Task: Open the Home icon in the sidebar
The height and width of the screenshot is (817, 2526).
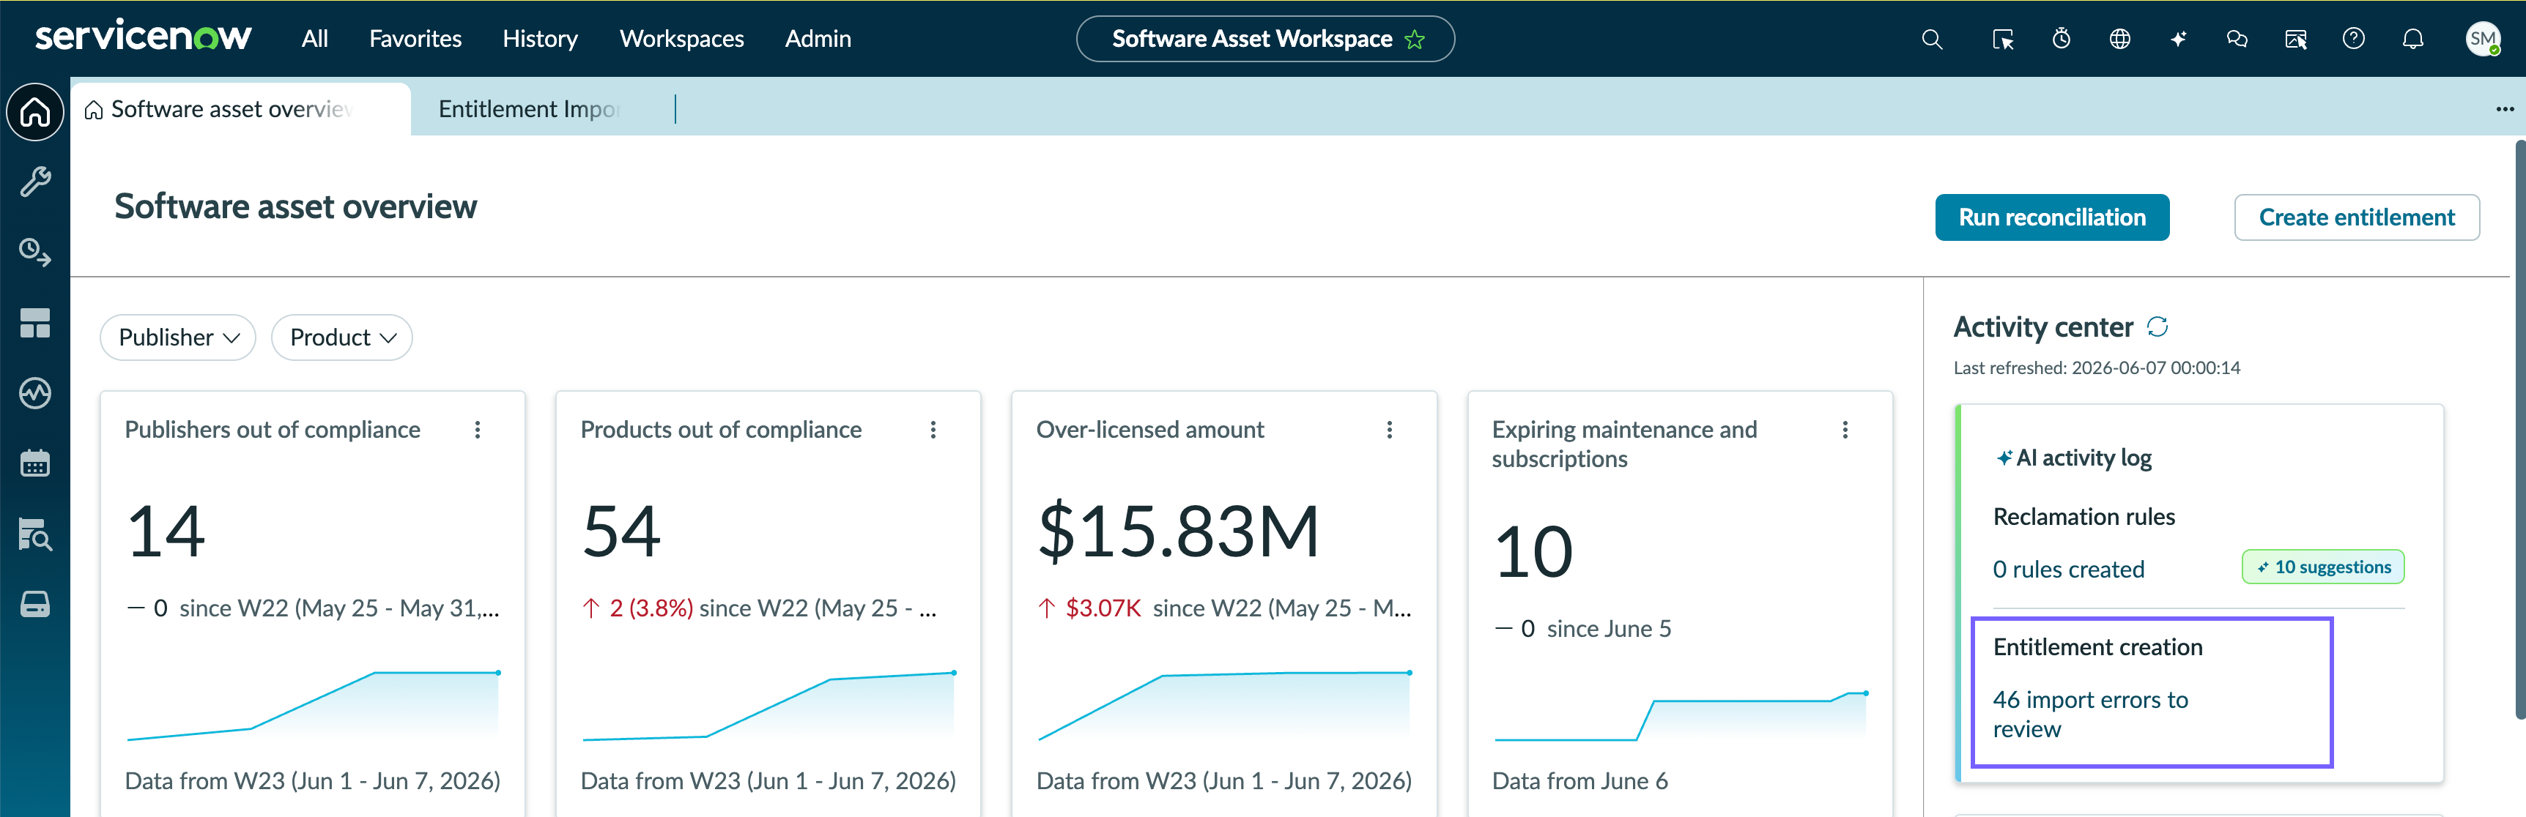Action: (x=35, y=112)
